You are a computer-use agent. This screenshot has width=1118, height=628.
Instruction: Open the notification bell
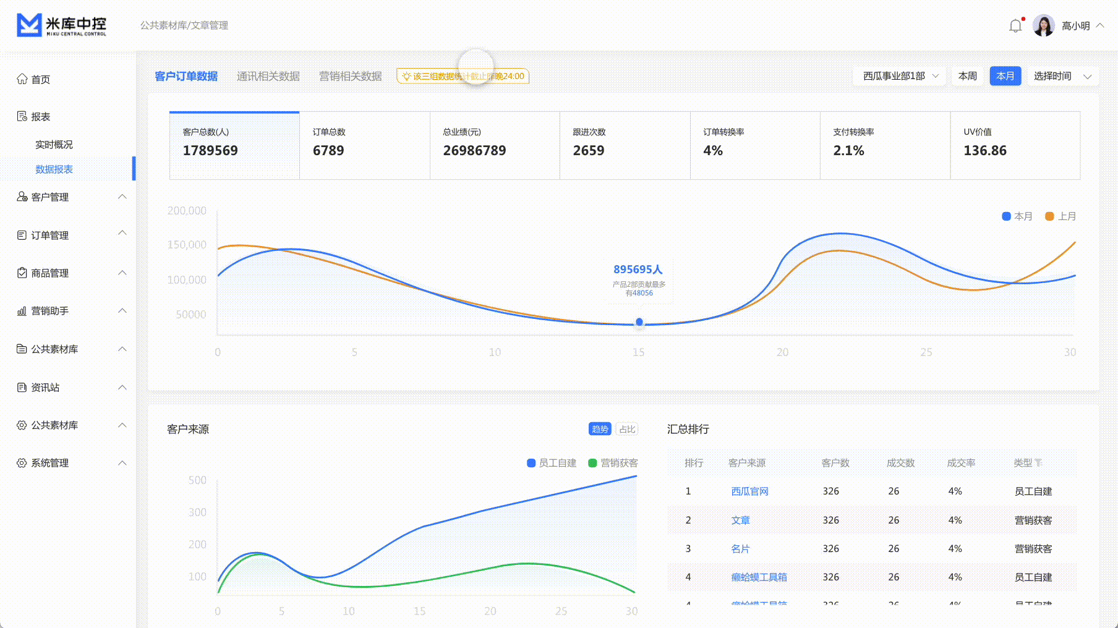point(1015,26)
